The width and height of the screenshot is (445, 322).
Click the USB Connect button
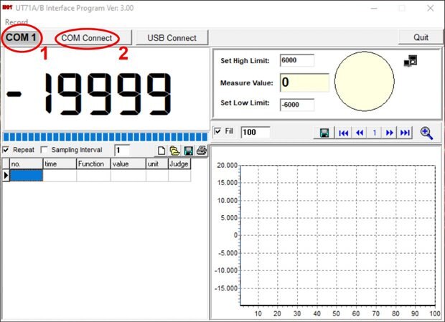(172, 37)
